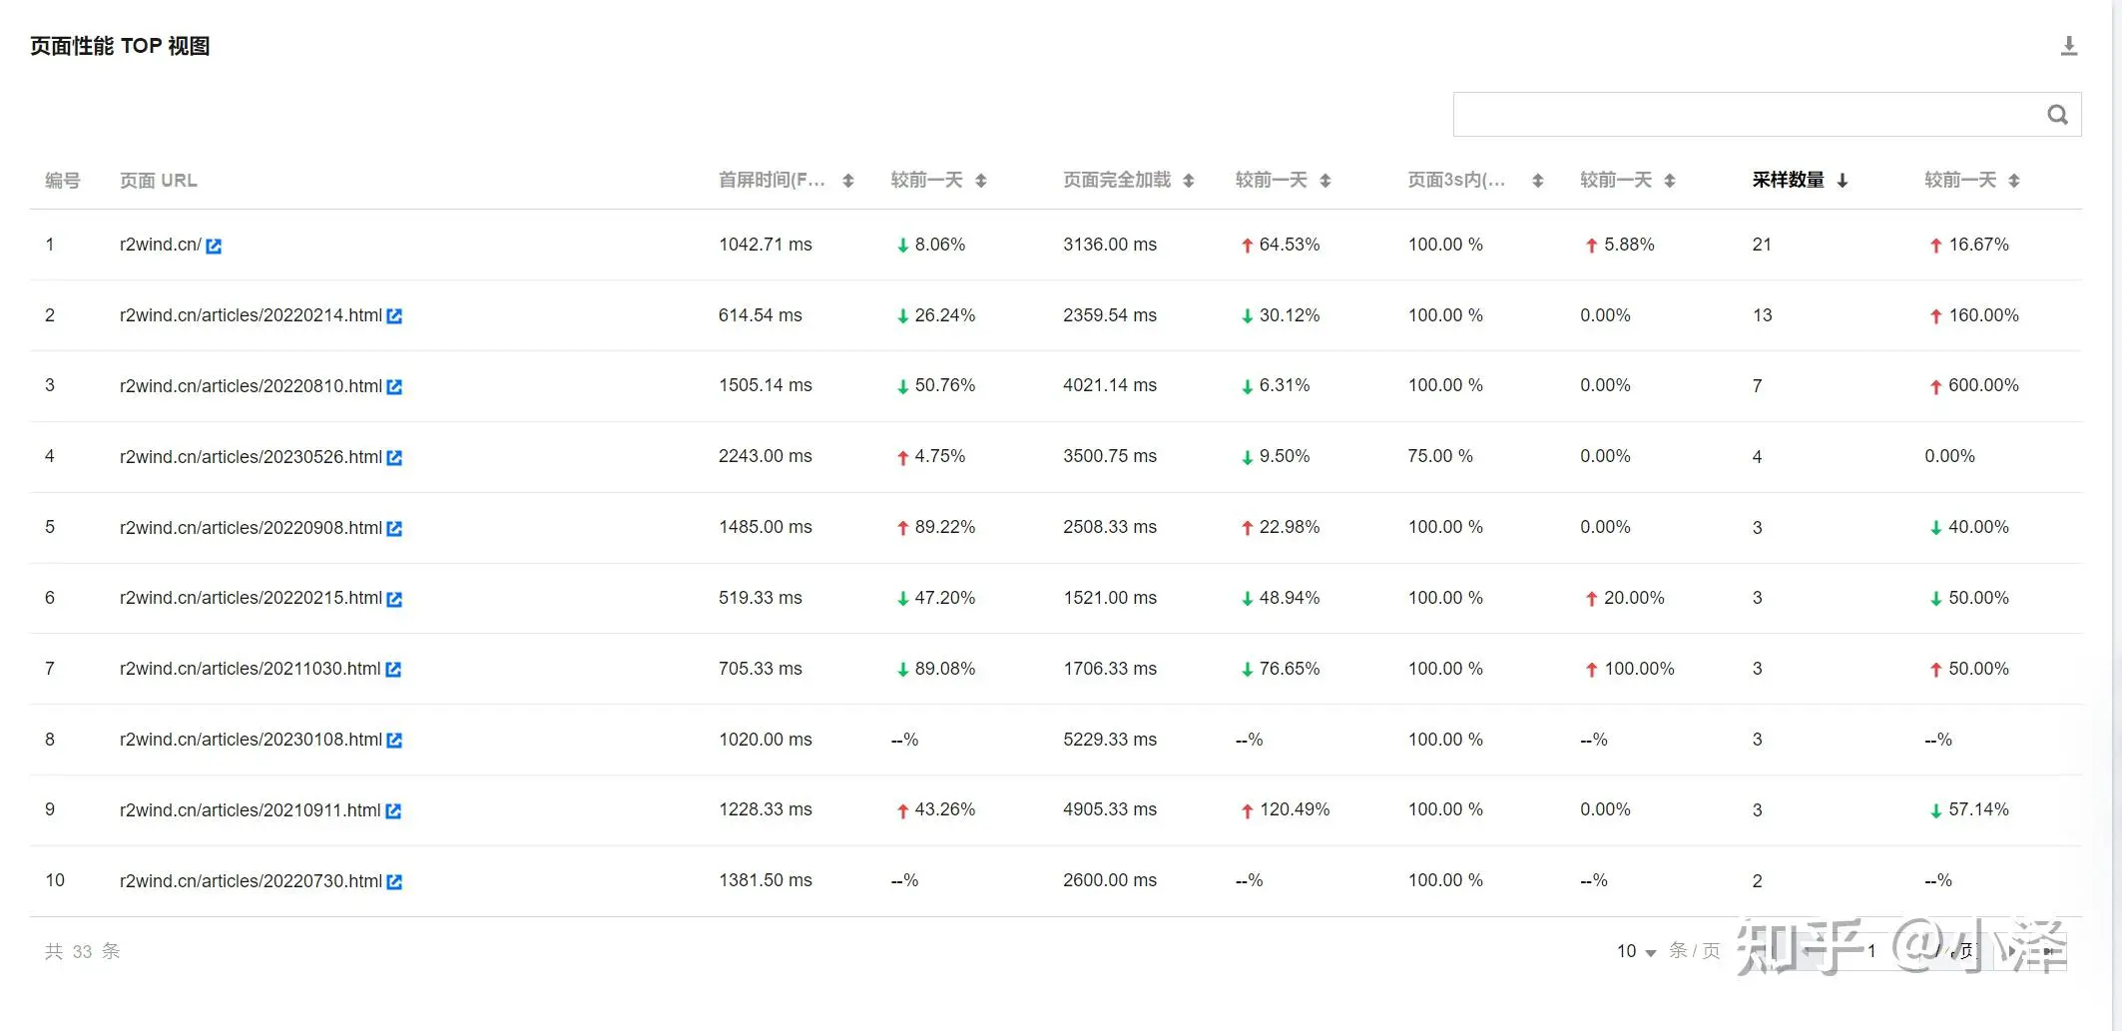Image resolution: width=2122 pixels, height=1031 pixels.
Task: Open external link icon for 20220810.html
Action: [x=394, y=387]
